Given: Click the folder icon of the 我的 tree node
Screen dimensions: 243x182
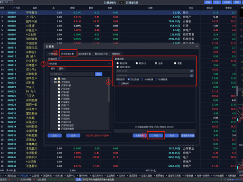Looking at the screenshot, I should pyautogui.click(x=59, y=79).
